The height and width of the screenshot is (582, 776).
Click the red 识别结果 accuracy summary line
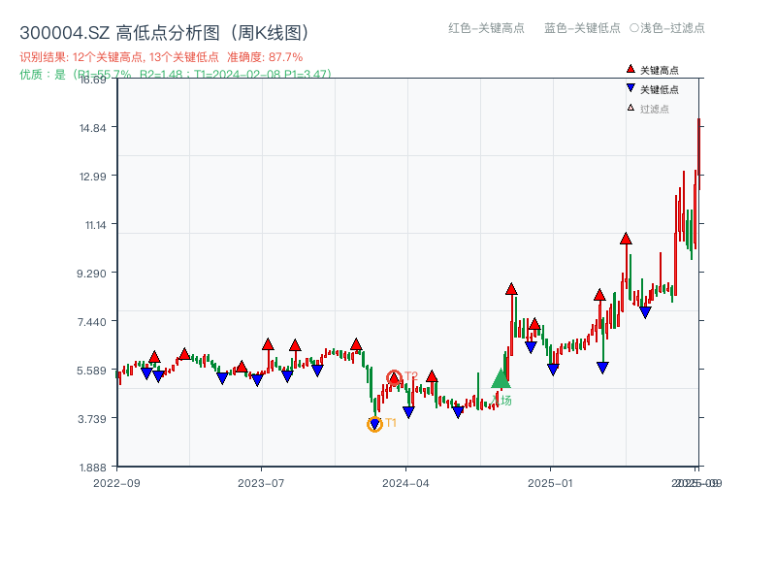[x=161, y=57]
